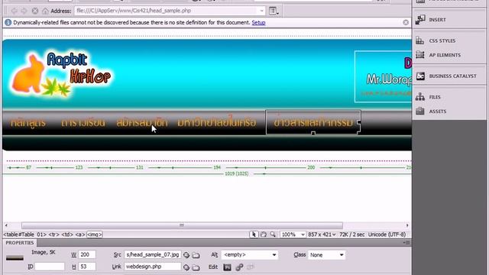Click the Edit image in external editor icon
This screenshot has height=275, width=489.
coord(228,267)
